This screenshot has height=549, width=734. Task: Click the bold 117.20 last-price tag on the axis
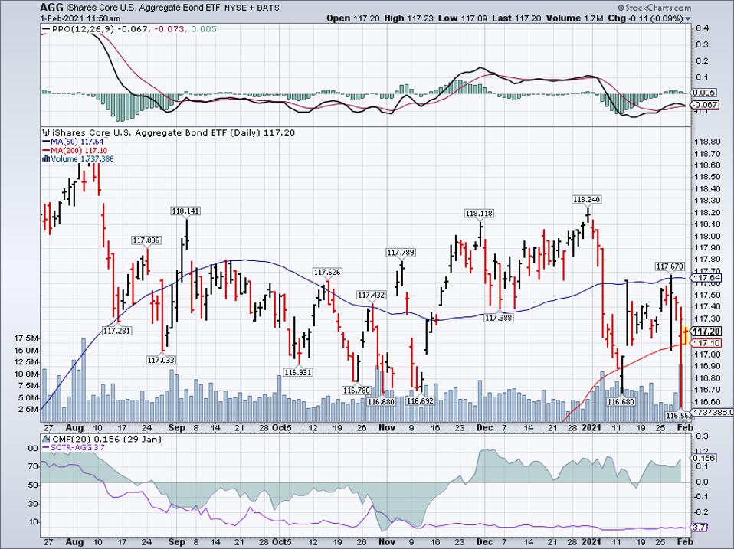(x=706, y=332)
